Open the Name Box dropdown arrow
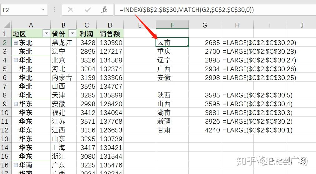Image resolution: width=316 pixels, height=174 pixels. pos(43,10)
